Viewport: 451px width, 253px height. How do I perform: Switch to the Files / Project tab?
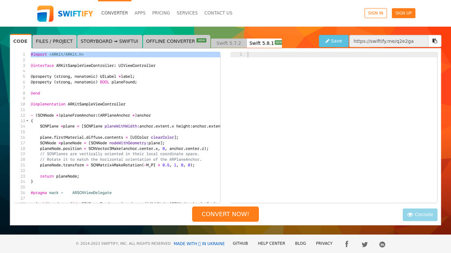[54, 41]
